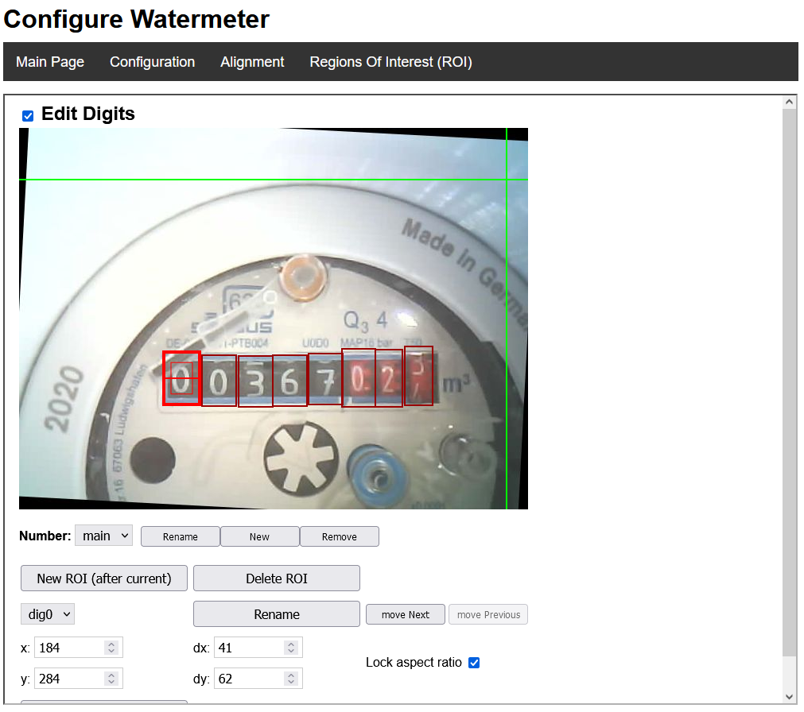Click the move Next button

click(x=406, y=615)
